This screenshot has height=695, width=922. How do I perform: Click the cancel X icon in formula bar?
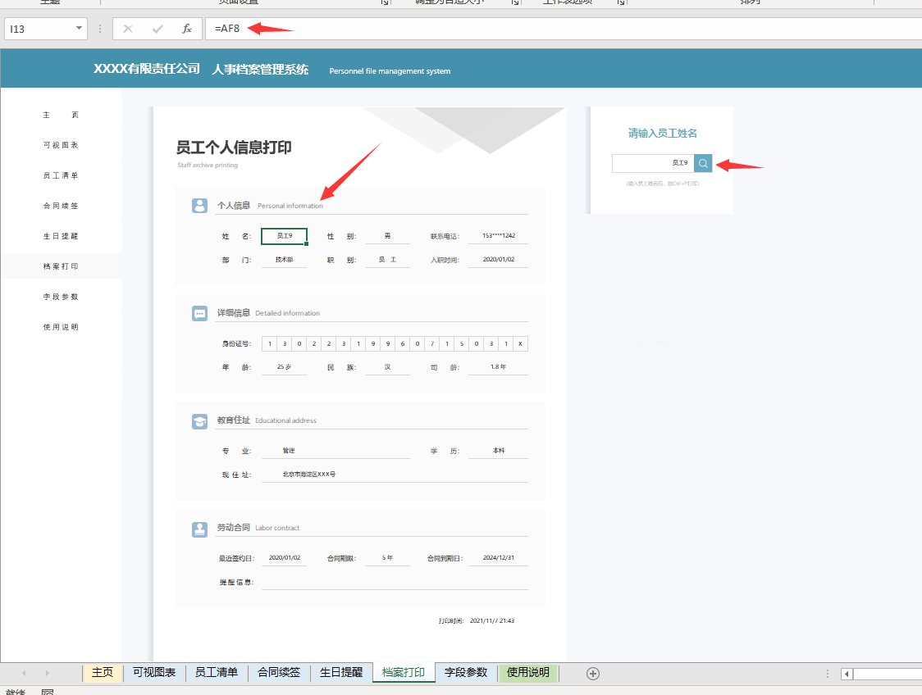point(128,29)
